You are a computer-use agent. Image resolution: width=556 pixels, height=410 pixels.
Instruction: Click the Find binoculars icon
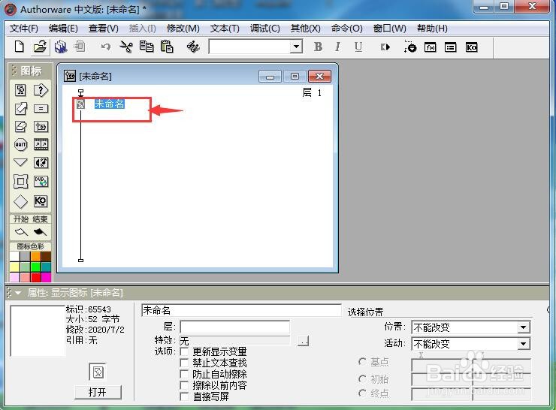pyautogui.click(x=193, y=47)
